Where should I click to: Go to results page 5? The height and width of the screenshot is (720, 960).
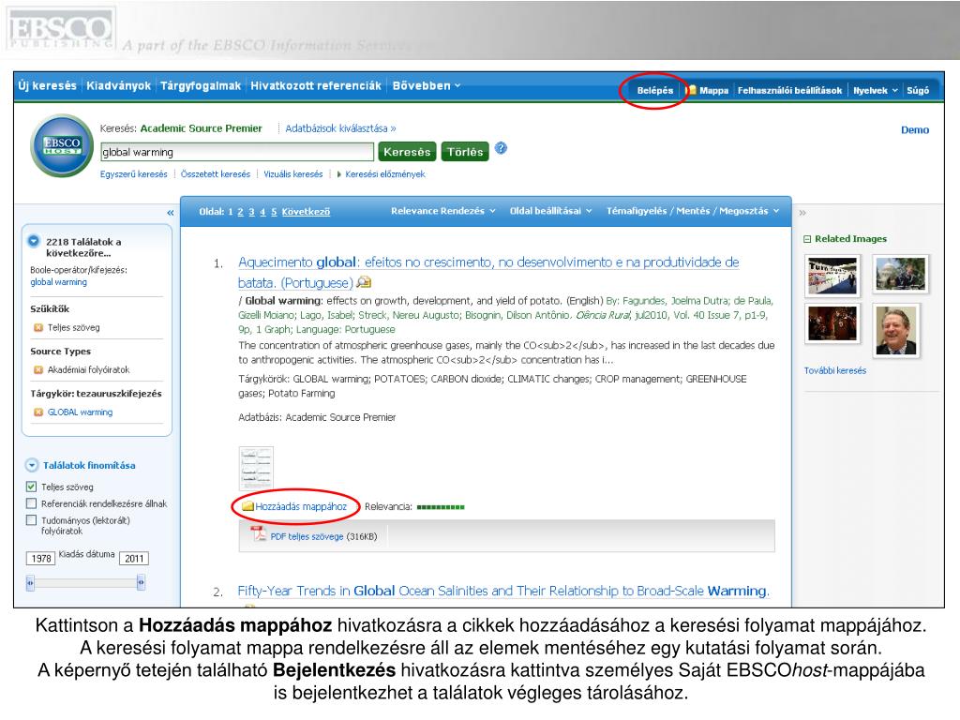(274, 212)
